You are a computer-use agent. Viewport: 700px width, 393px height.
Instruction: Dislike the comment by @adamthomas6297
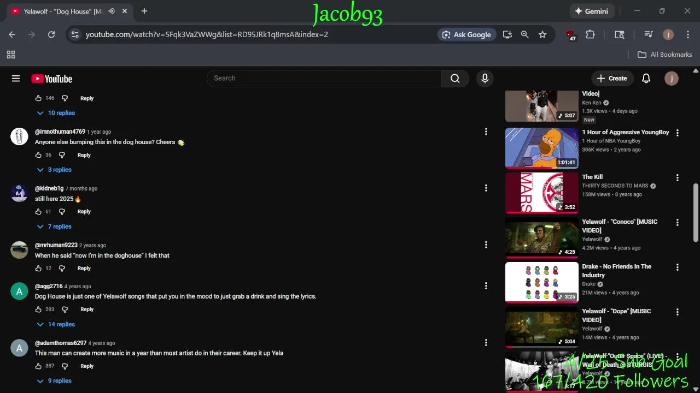coord(65,366)
